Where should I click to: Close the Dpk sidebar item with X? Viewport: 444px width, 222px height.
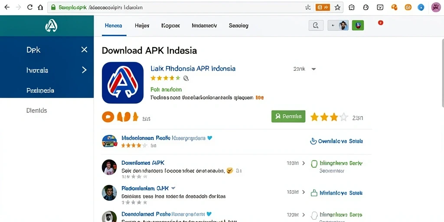click(x=84, y=50)
